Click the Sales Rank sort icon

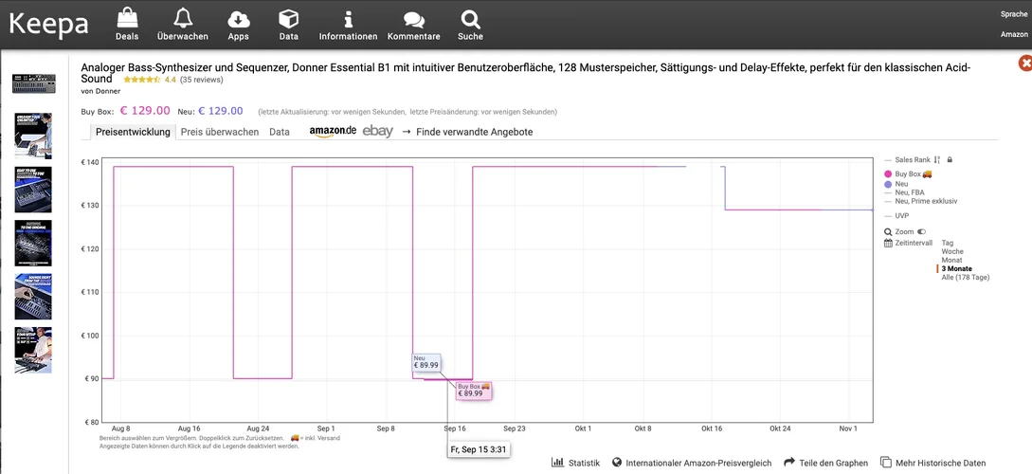[936, 160]
